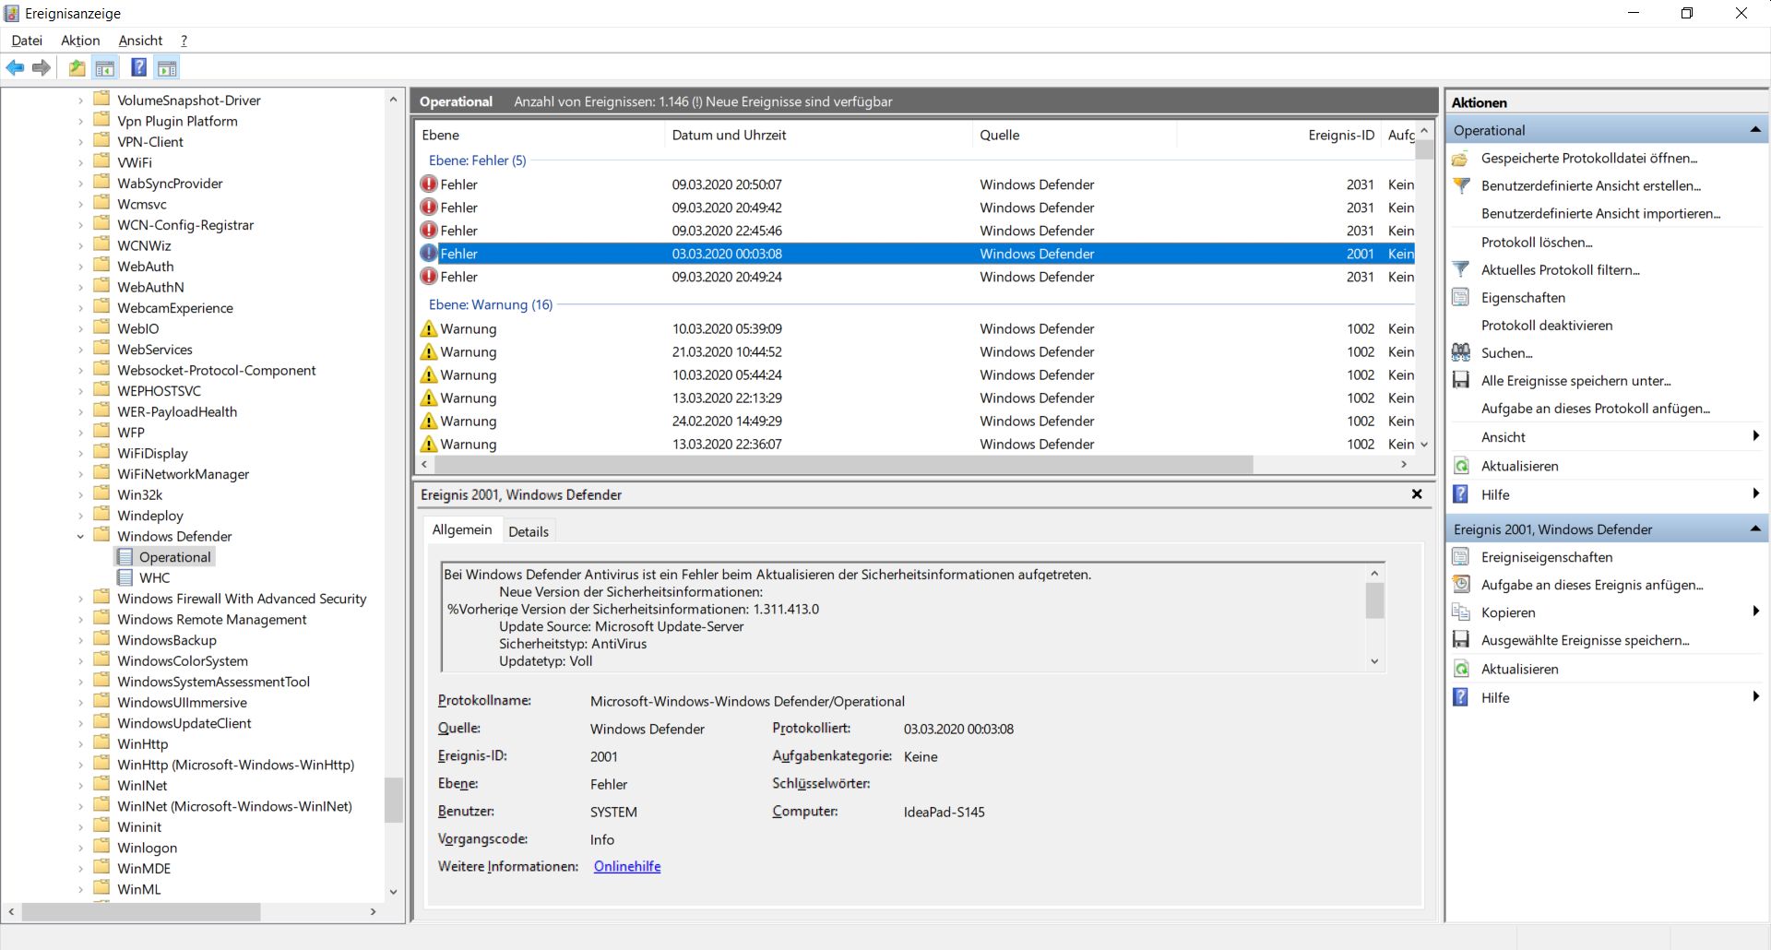Click the blue Help toolbar icon
Screen dimensions: 1771x950
point(138,67)
